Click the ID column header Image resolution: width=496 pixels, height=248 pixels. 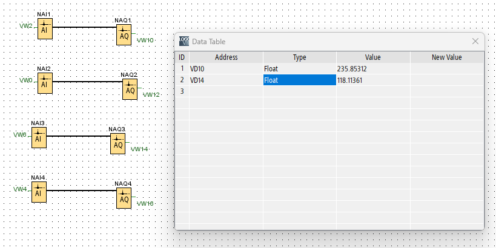pos(182,57)
